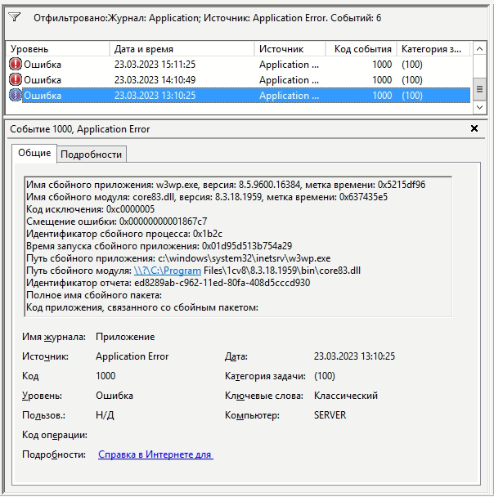The width and height of the screenshot is (494, 497).
Task: Click Полное имя сбойного пакета line
Action: coord(94,295)
